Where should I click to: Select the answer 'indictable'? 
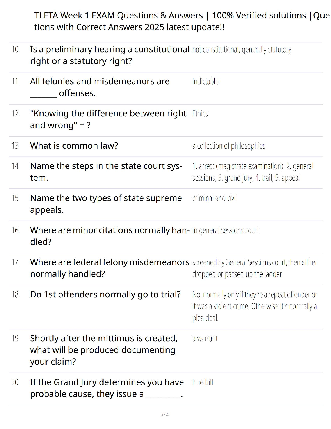click(x=205, y=81)
